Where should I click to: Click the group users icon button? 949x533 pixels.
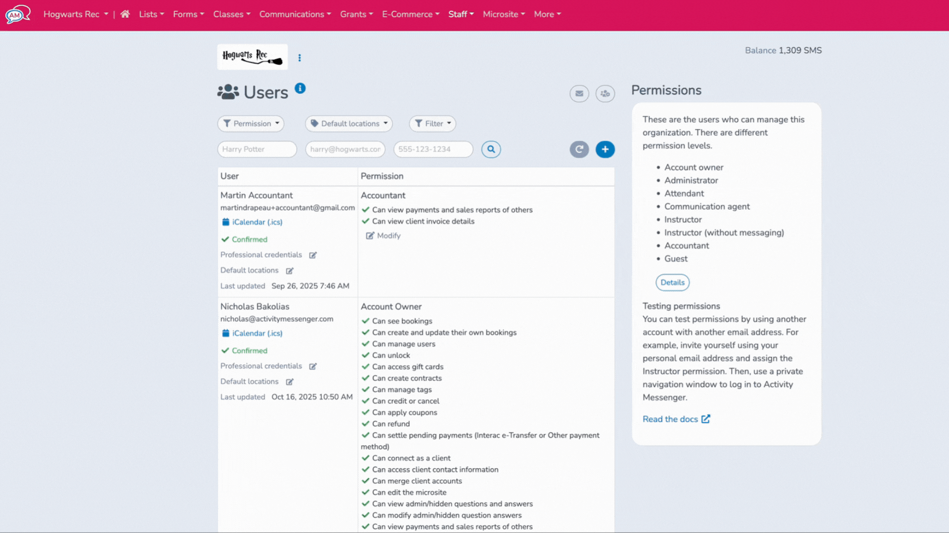[x=605, y=93]
